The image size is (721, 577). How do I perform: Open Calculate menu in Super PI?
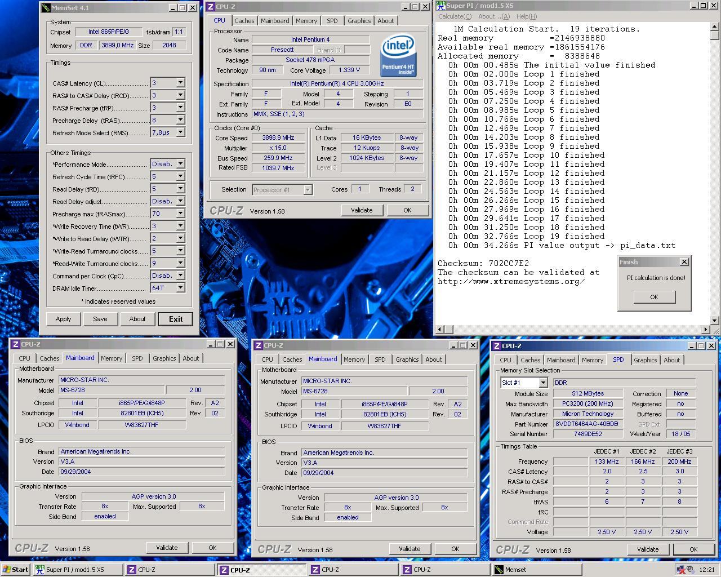[x=455, y=16]
